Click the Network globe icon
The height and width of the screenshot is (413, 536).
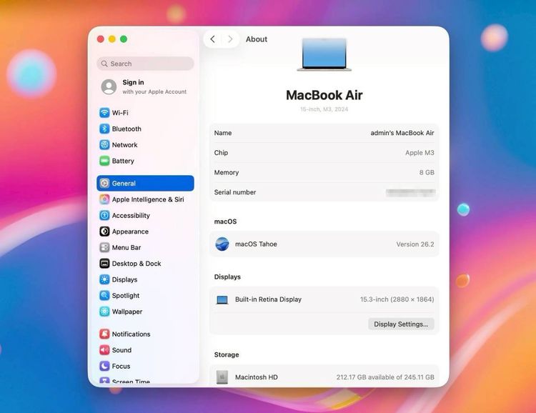(x=104, y=145)
